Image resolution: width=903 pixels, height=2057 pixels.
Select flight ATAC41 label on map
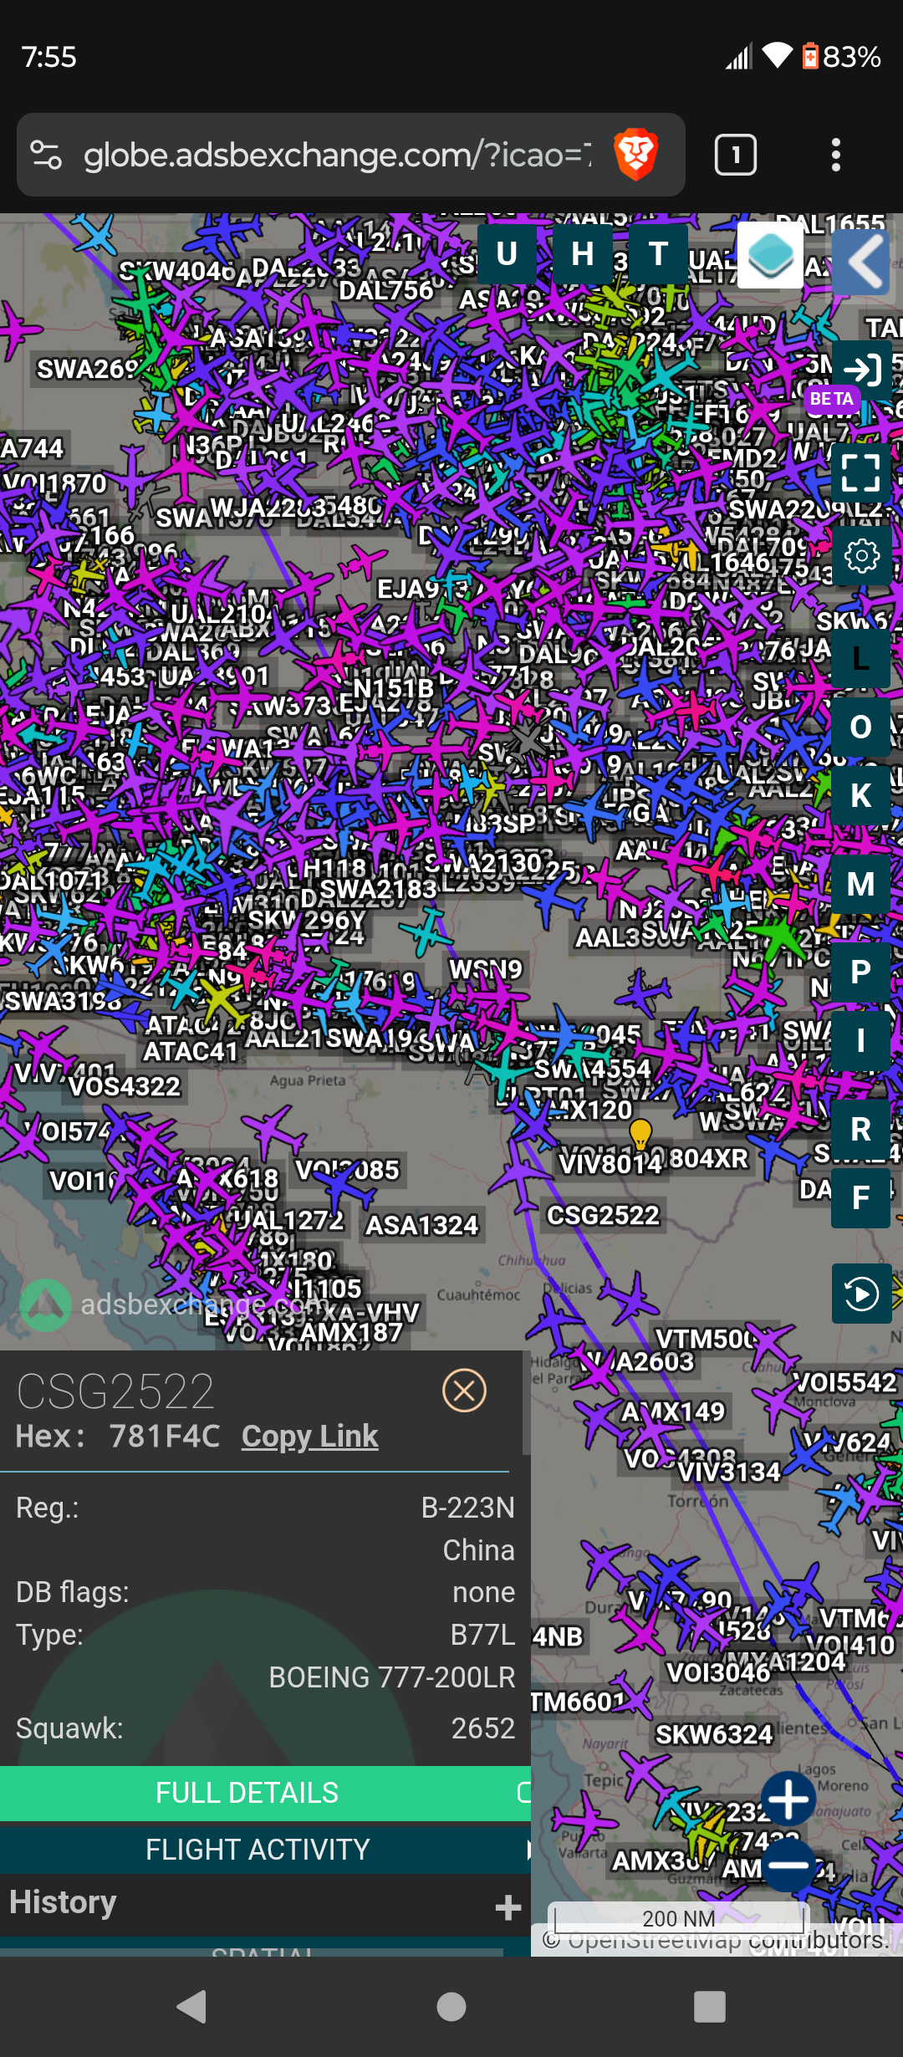[191, 1051]
